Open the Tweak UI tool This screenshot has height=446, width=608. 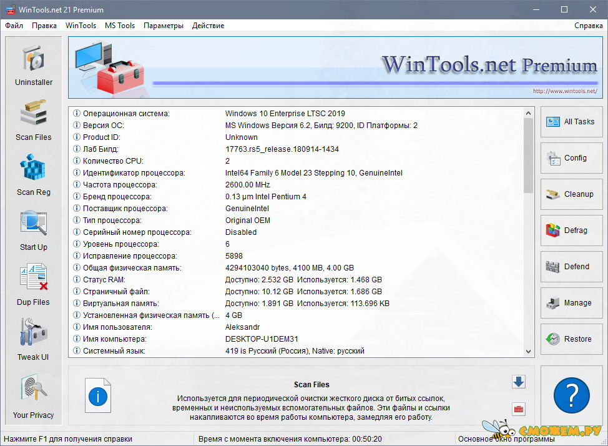click(x=34, y=340)
